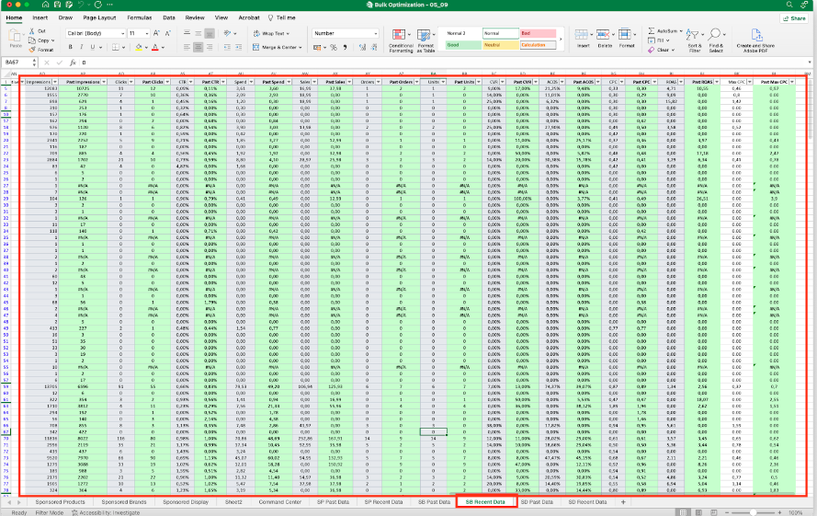This screenshot has height=516, width=817.
Task: Click the Format painter brush
Action: pyautogui.click(x=32, y=50)
